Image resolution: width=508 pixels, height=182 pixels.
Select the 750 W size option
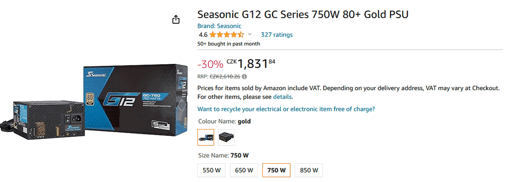click(276, 170)
